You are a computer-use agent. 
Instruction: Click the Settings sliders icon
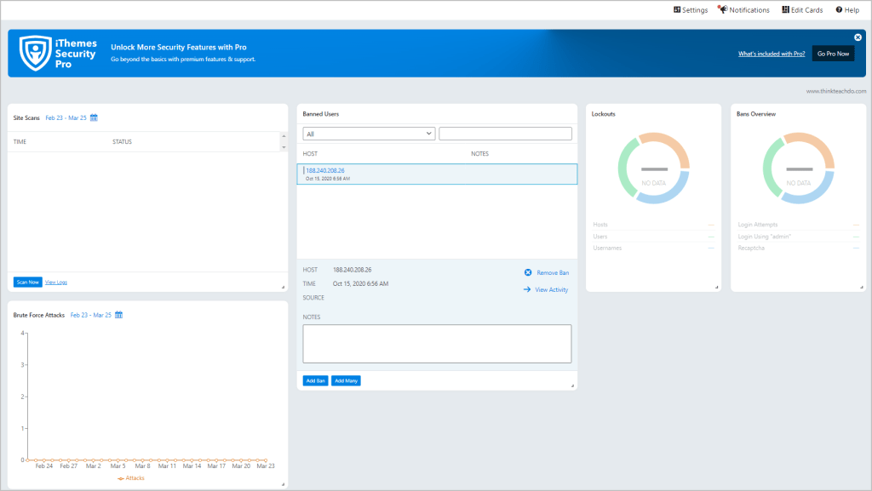[x=677, y=9]
